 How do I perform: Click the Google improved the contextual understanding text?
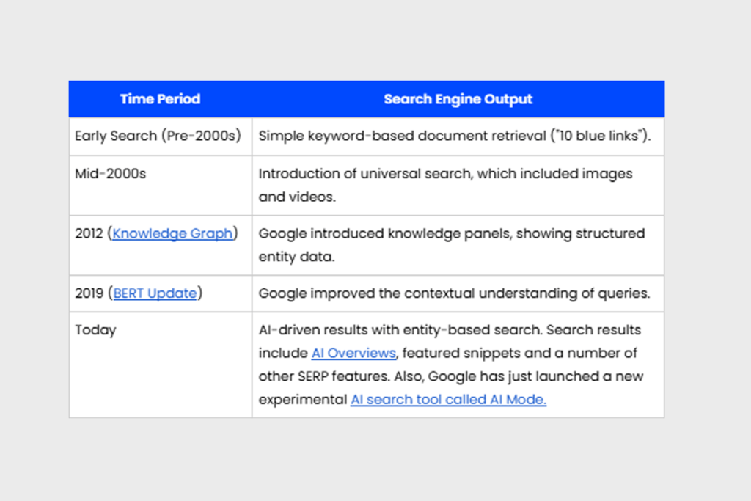point(454,293)
